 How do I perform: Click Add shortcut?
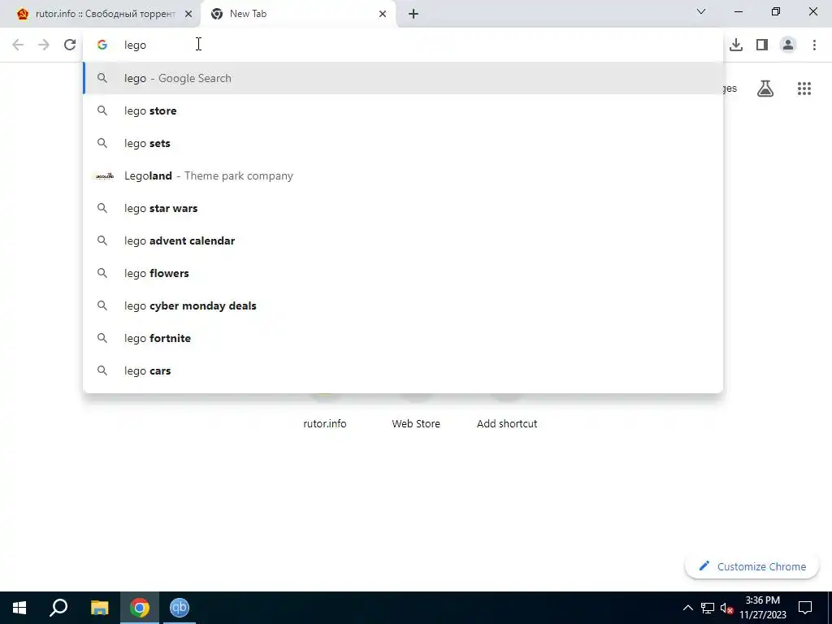(507, 423)
